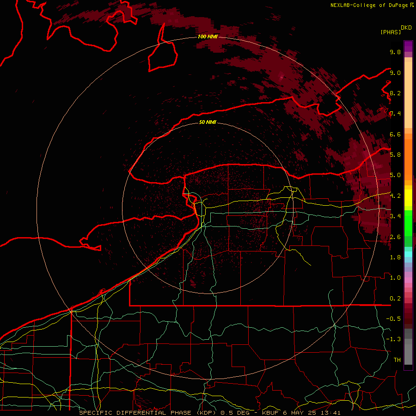Click the 9.0 value on the color scale
Screen dimensions: 416x416
395,73
